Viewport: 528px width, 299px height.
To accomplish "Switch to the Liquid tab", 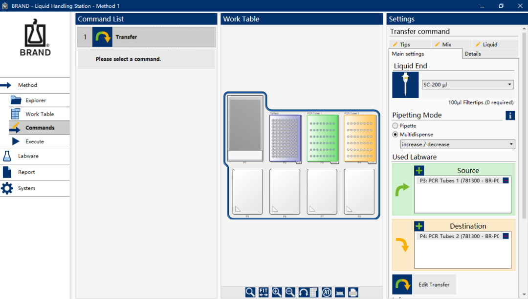I will [x=495, y=44].
